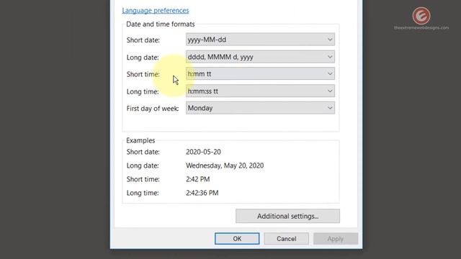Click the First day of week label
The height and width of the screenshot is (259, 461).
[153, 109]
